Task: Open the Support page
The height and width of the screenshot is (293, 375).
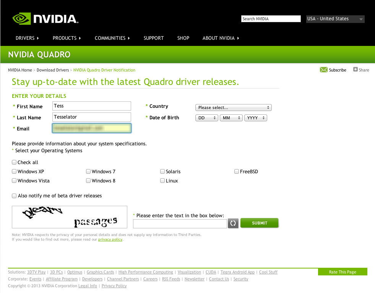Action: pyautogui.click(x=154, y=38)
